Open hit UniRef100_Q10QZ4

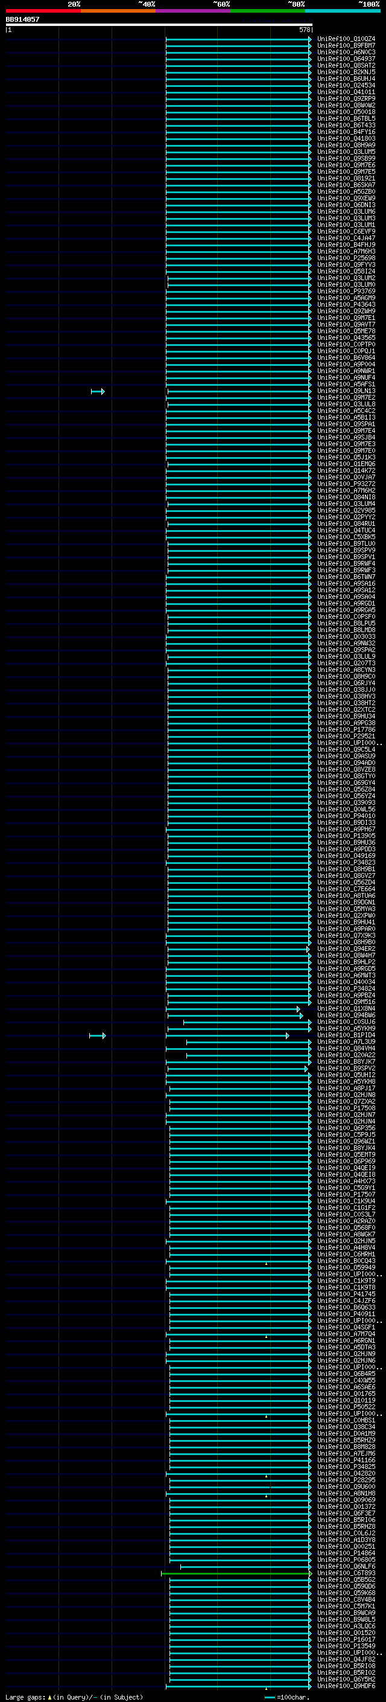point(346,39)
